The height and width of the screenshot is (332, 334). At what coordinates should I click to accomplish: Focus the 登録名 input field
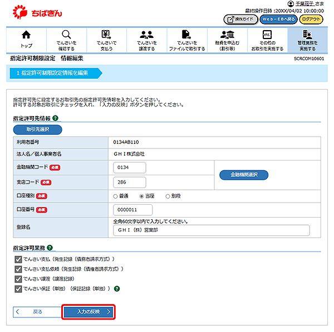pos(212,230)
